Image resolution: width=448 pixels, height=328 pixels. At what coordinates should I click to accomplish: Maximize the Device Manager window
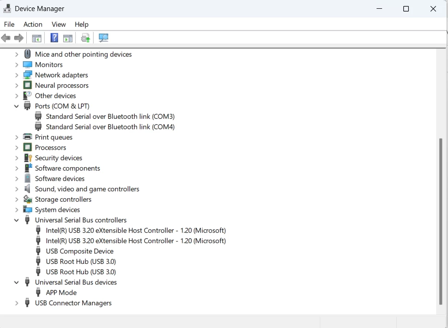point(406,9)
